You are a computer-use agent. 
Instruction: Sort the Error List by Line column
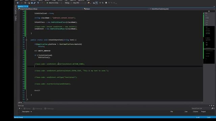(186, 112)
